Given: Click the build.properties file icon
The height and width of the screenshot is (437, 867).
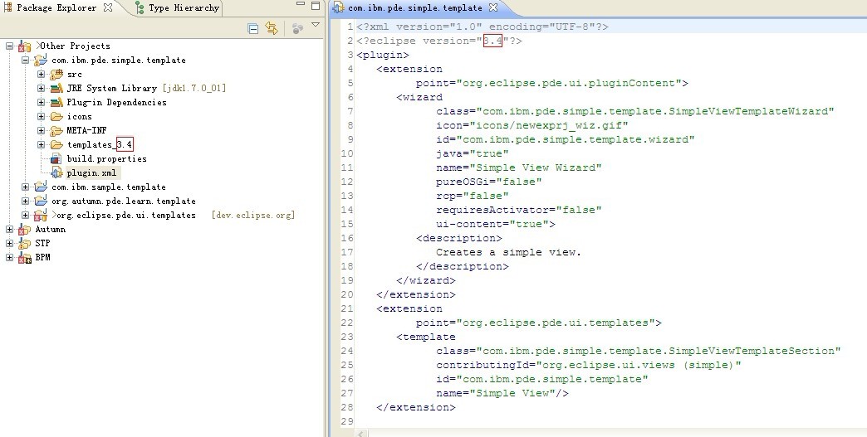Looking at the screenshot, I should (56, 159).
